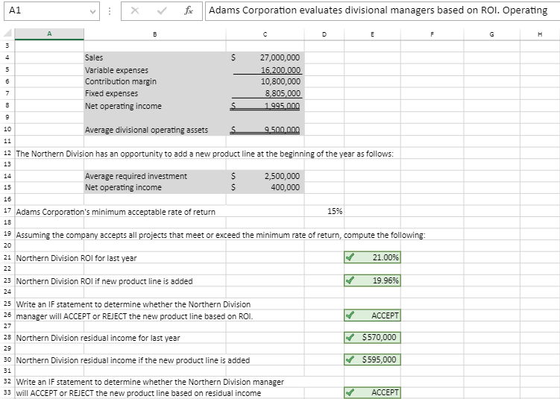Select column E header

372,34
